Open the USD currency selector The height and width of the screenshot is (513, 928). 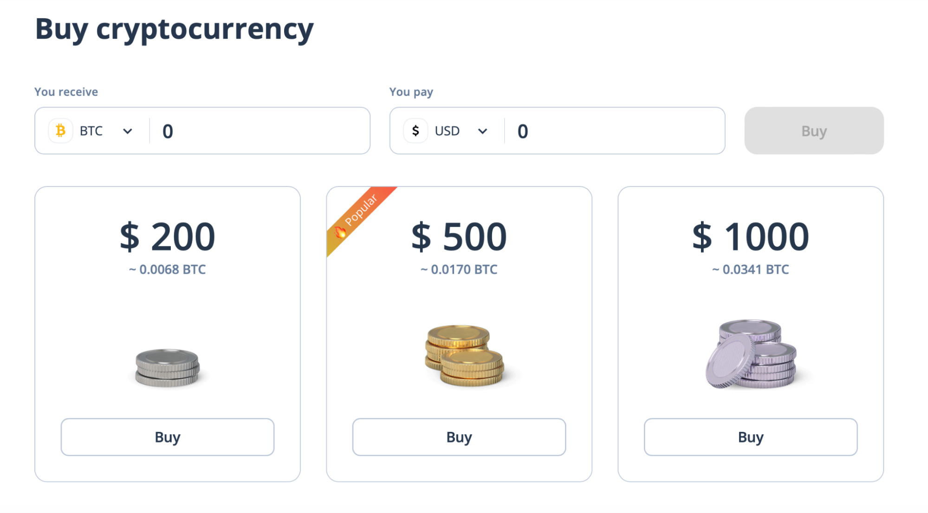click(x=447, y=131)
